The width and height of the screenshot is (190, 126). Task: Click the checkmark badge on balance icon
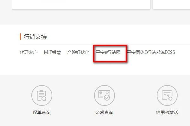click(107, 98)
